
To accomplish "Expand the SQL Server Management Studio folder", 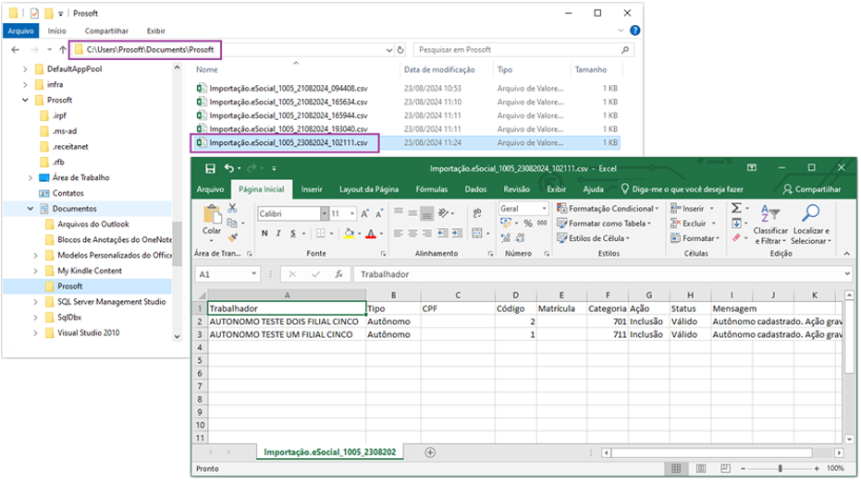I will (x=36, y=302).
